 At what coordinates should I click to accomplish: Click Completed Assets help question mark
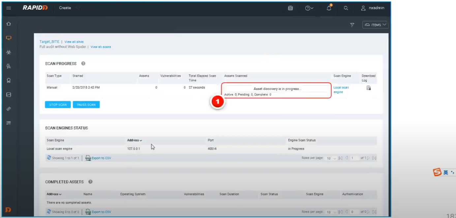tap(90, 182)
